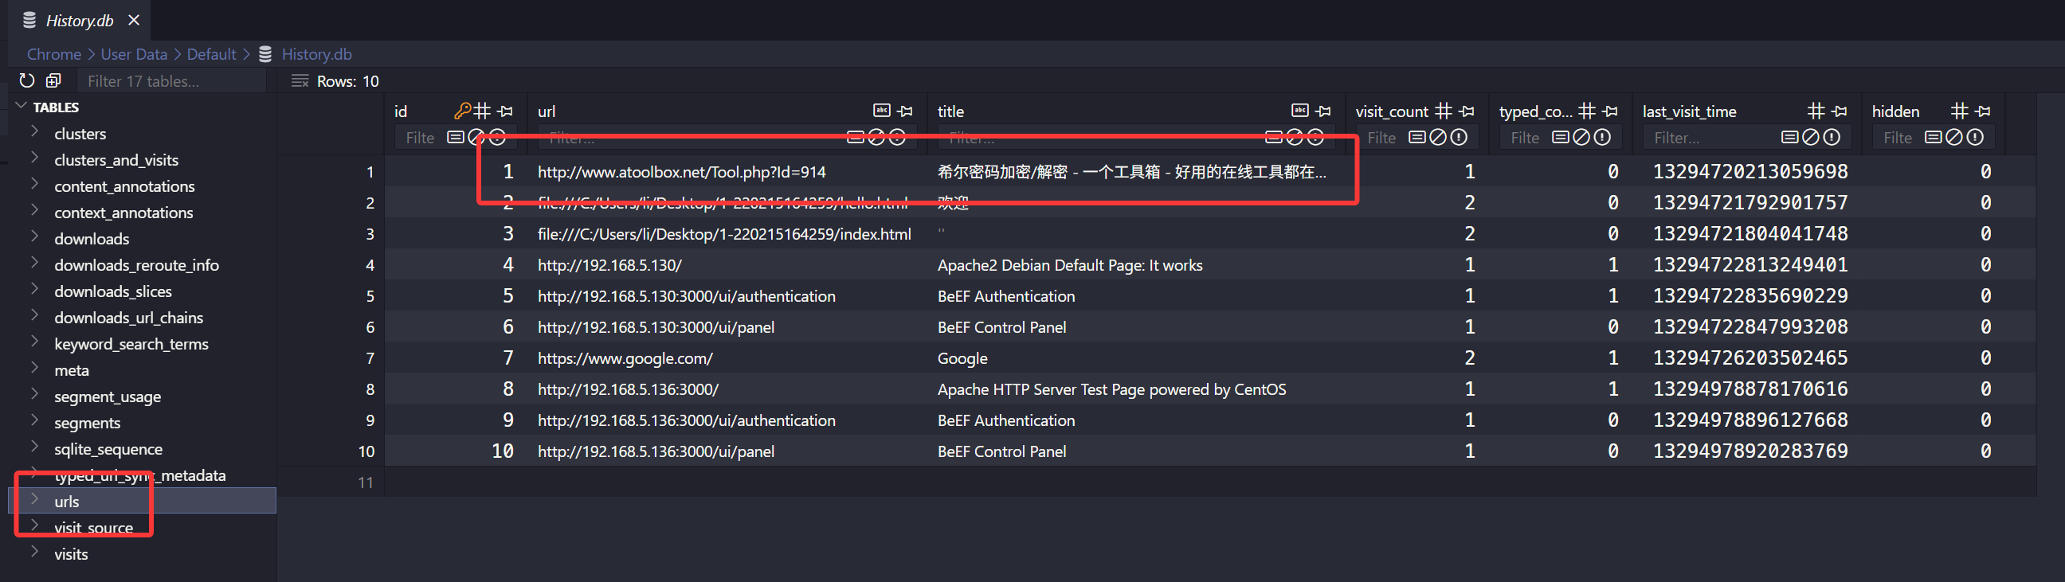2065x582 pixels.
Task: Click the number type icon in visit_count header
Action: pyautogui.click(x=1443, y=111)
